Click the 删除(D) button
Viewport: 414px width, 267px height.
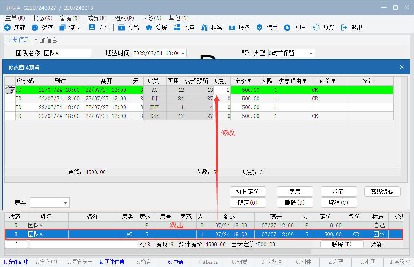point(295,202)
